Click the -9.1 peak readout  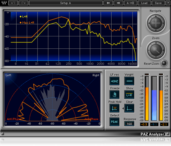coord(154,124)
